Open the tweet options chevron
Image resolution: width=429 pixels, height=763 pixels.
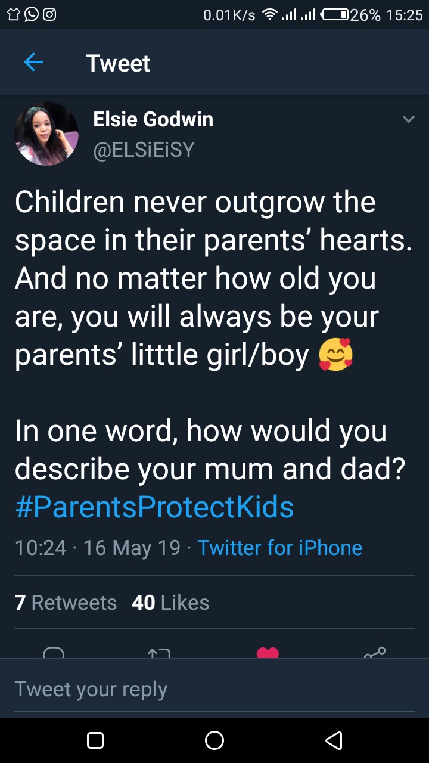coord(408,120)
